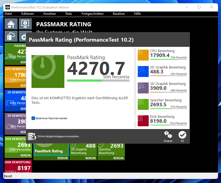
Task: Open the Baseline menu
Action: (x=119, y=13)
